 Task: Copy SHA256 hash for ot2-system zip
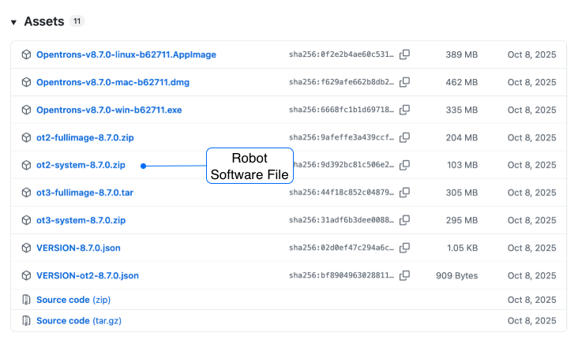click(x=404, y=165)
